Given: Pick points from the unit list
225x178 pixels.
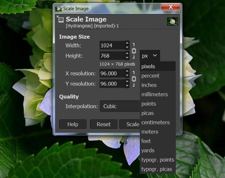Looking at the screenshot, I should tap(158, 104).
